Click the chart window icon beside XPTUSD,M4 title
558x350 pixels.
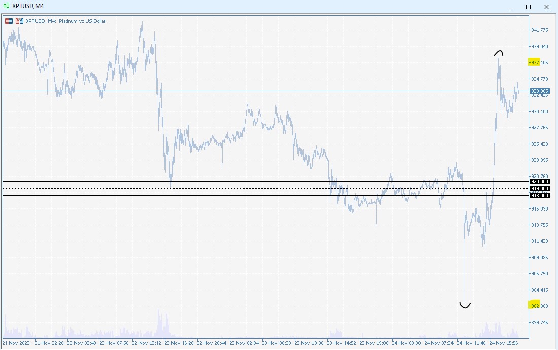click(x=6, y=6)
